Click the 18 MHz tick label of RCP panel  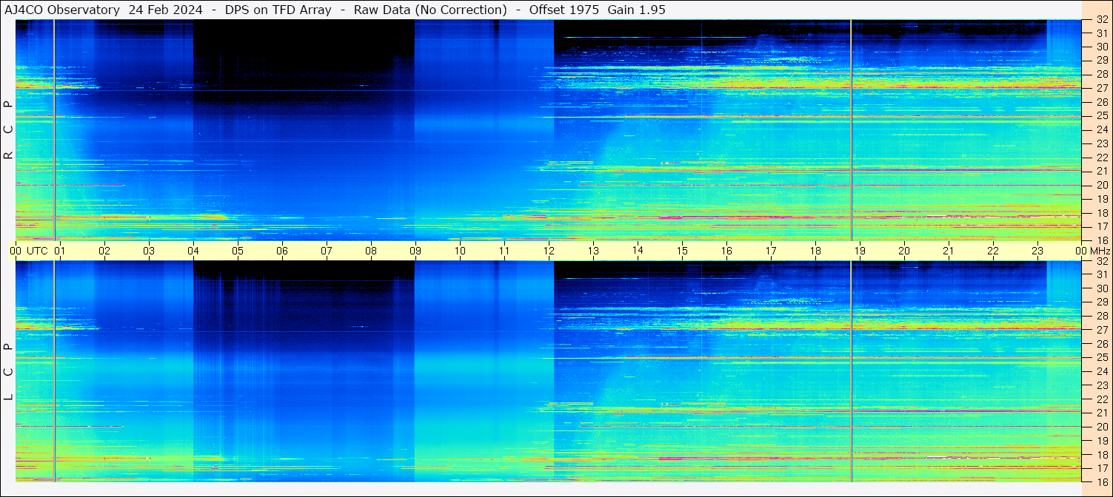(x=1102, y=212)
